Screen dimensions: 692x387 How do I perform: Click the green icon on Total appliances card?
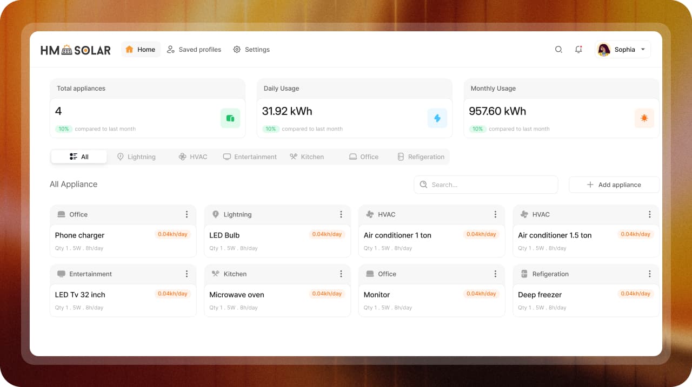coord(230,118)
